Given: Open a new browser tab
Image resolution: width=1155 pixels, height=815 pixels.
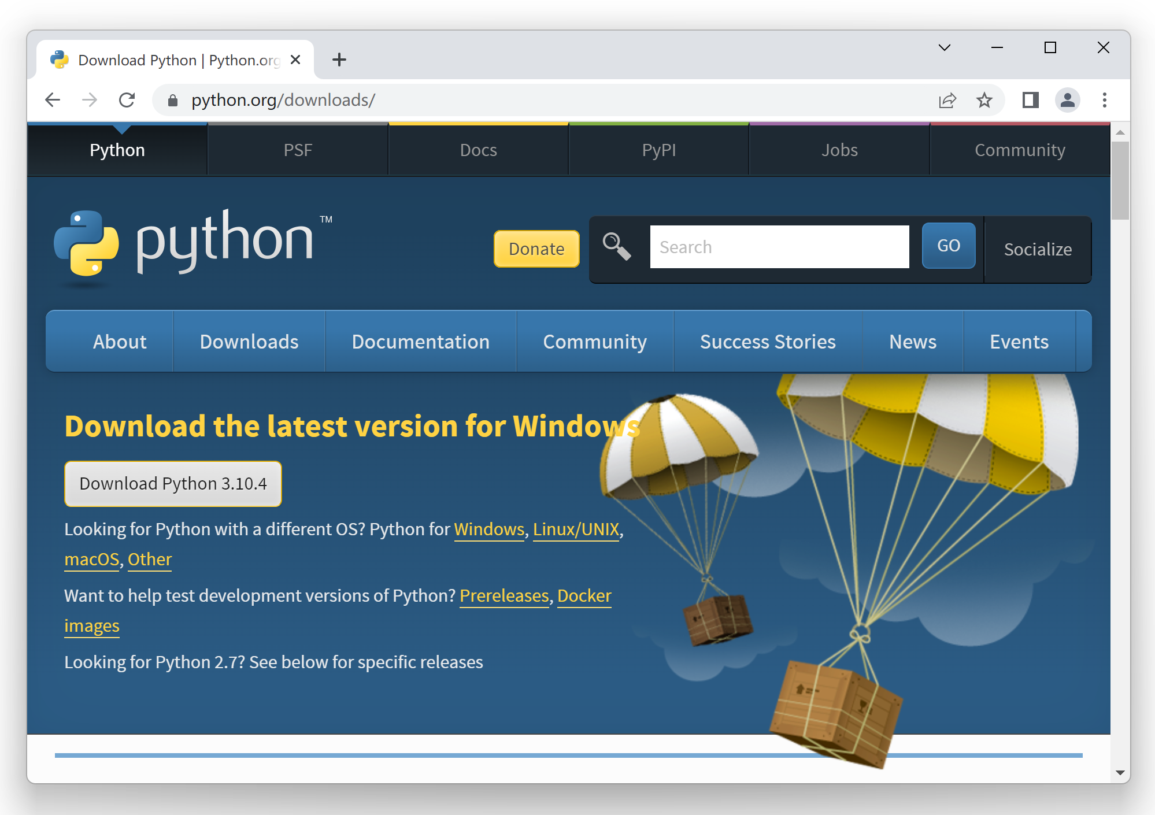Looking at the screenshot, I should click(x=339, y=60).
